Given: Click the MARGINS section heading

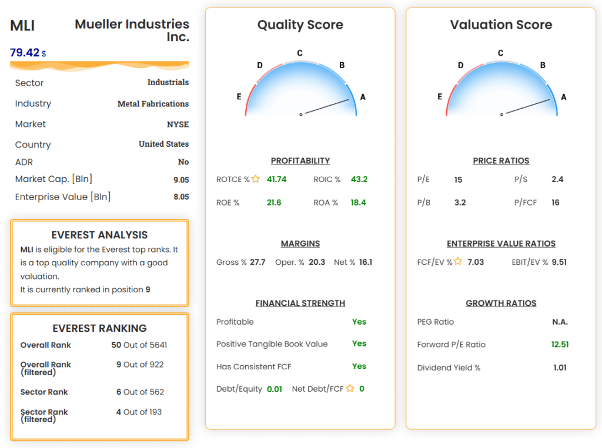Looking at the screenshot, I should click(300, 244).
